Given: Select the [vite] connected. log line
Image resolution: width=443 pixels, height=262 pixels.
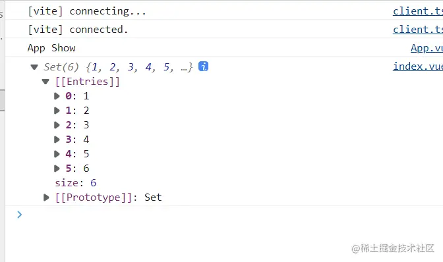Looking at the screenshot, I should tap(78, 30).
